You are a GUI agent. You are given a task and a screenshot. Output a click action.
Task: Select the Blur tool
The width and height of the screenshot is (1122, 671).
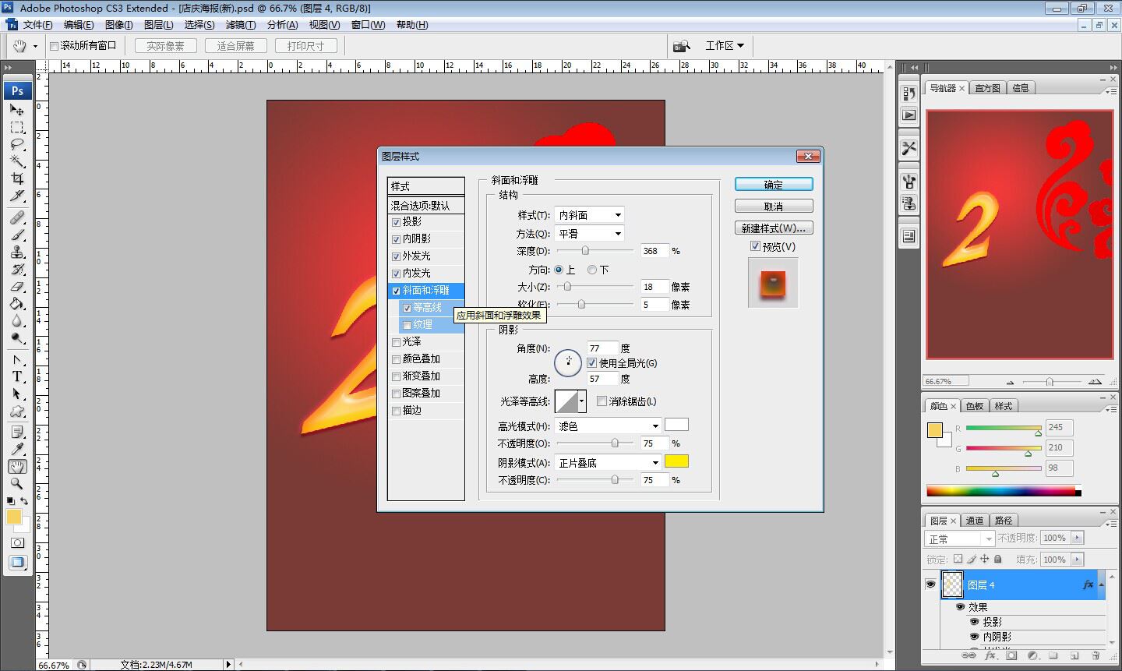(x=17, y=320)
